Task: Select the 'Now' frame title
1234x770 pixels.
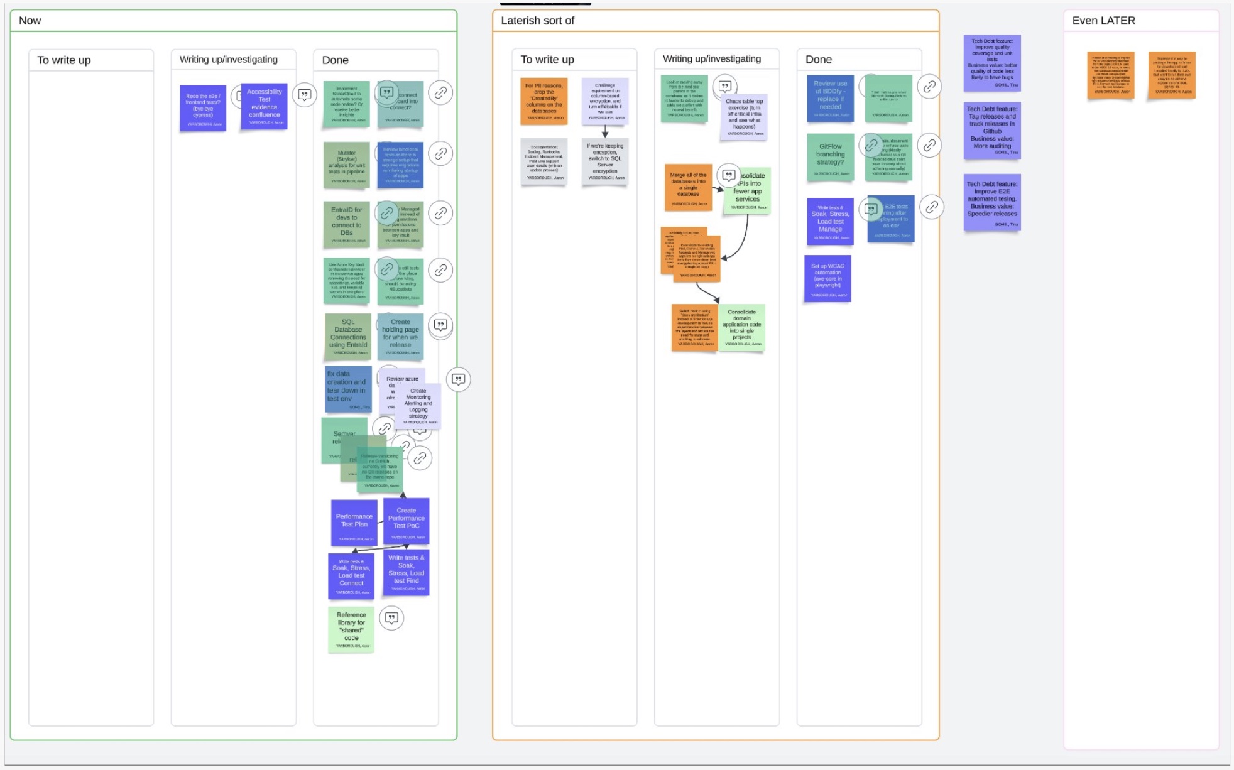Action: point(30,21)
